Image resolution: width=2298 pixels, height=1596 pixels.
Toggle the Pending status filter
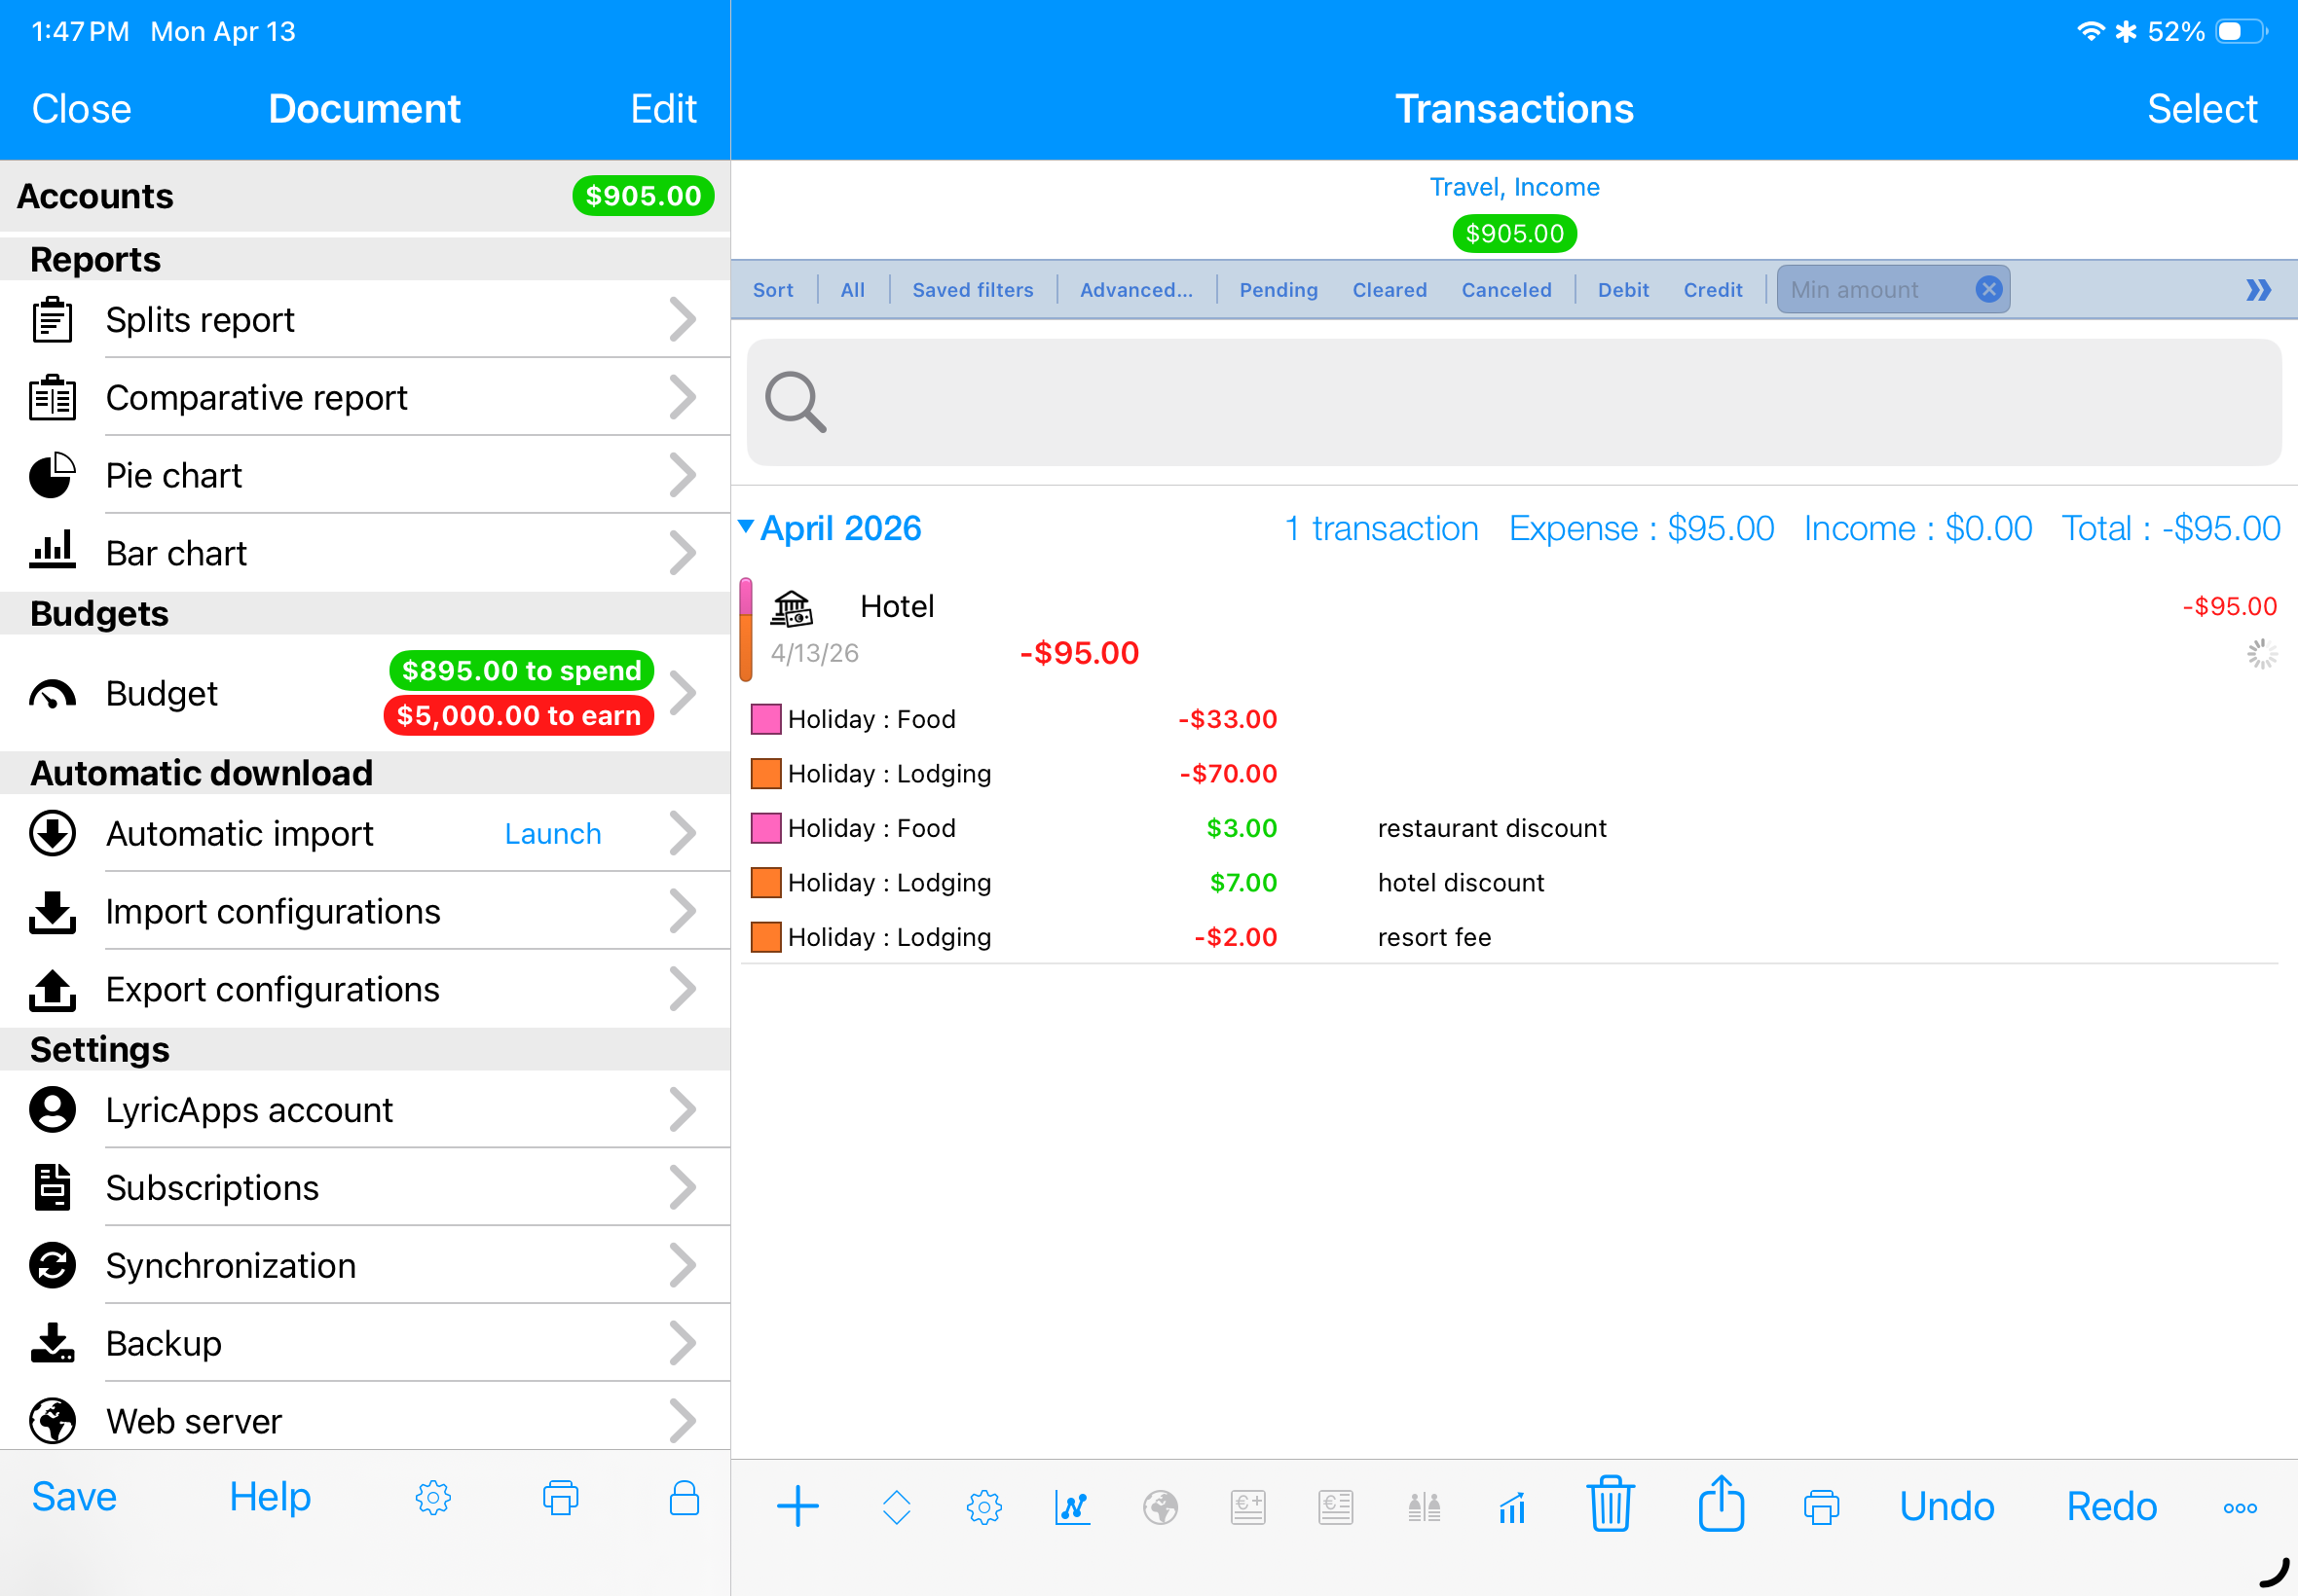click(1278, 290)
